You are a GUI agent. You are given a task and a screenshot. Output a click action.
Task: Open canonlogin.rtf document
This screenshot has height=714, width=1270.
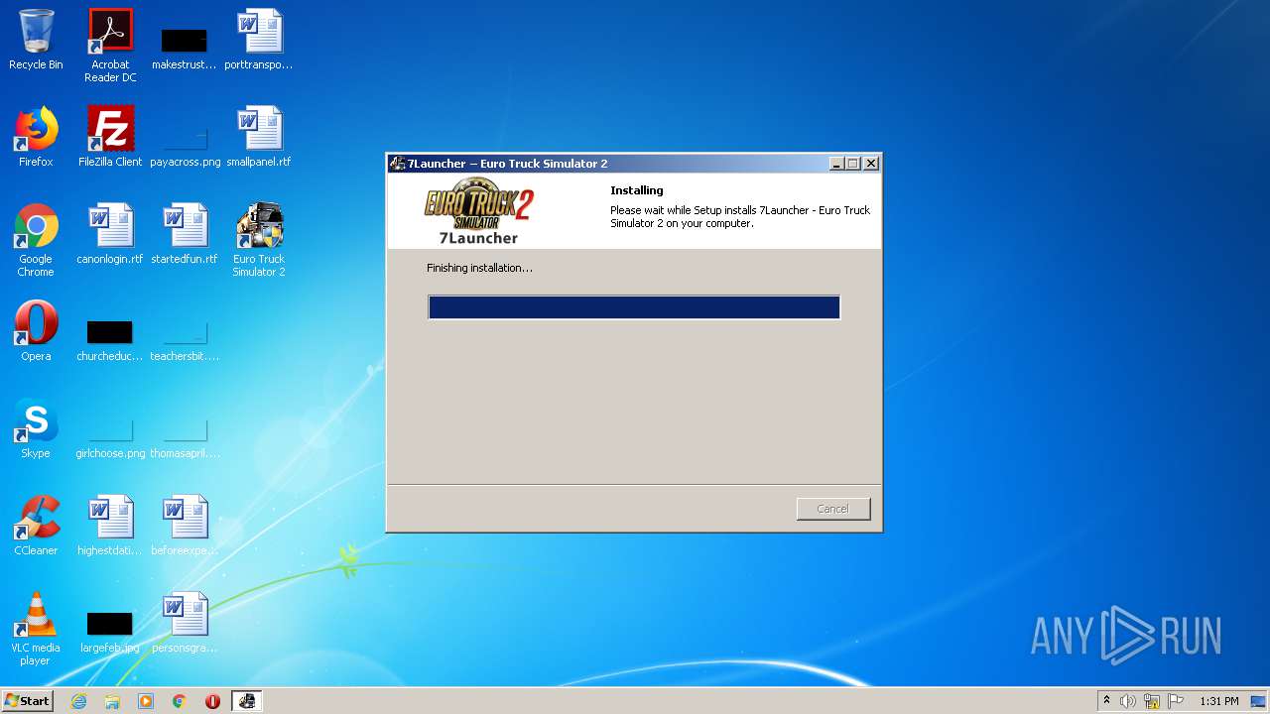110,234
